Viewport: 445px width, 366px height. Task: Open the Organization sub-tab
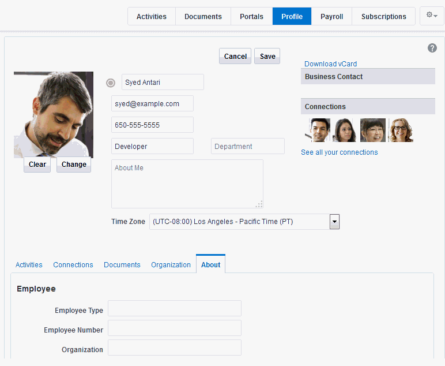click(171, 265)
